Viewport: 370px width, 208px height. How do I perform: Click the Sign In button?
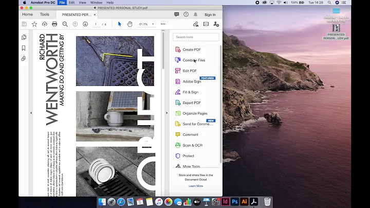(210, 14)
